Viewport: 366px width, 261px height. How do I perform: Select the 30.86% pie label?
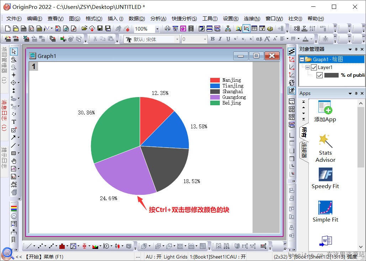(86, 113)
